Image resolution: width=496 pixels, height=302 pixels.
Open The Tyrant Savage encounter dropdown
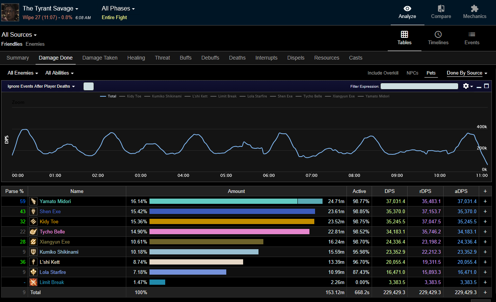pyautogui.click(x=51, y=8)
